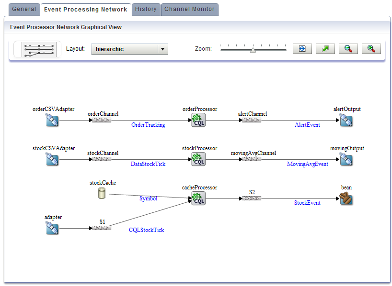392x286 pixels.
Task: Select the Event Processing Network tab
Action: click(x=86, y=10)
